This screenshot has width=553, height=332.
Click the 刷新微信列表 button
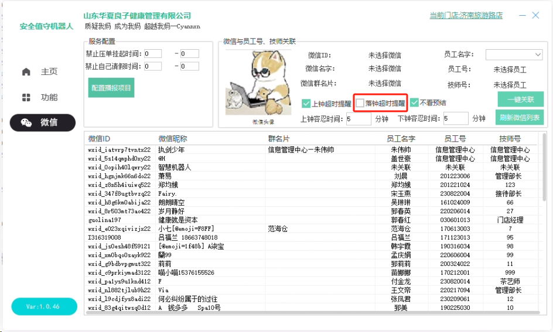(520, 117)
